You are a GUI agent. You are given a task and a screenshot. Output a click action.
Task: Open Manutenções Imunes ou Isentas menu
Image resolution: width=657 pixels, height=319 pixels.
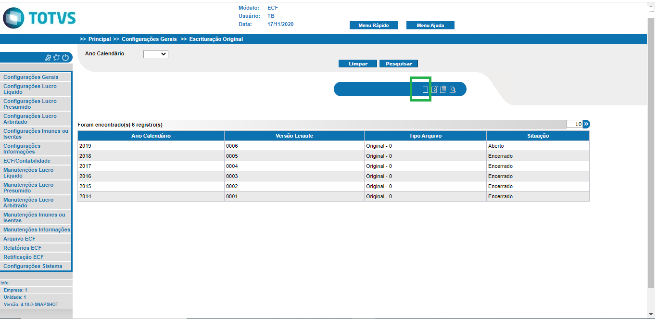[x=36, y=217]
